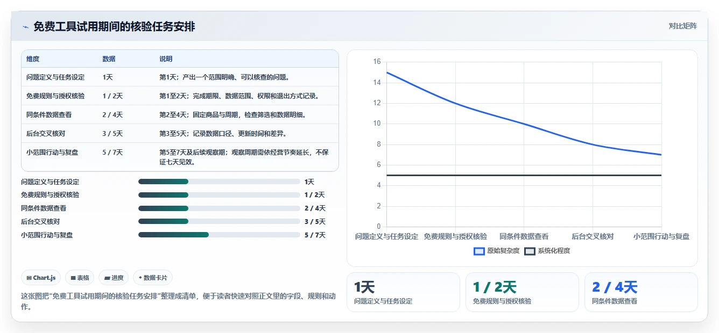Screen dimensions: 719x333
Task: Click the 数据 column header
Action: [x=109, y=59]
